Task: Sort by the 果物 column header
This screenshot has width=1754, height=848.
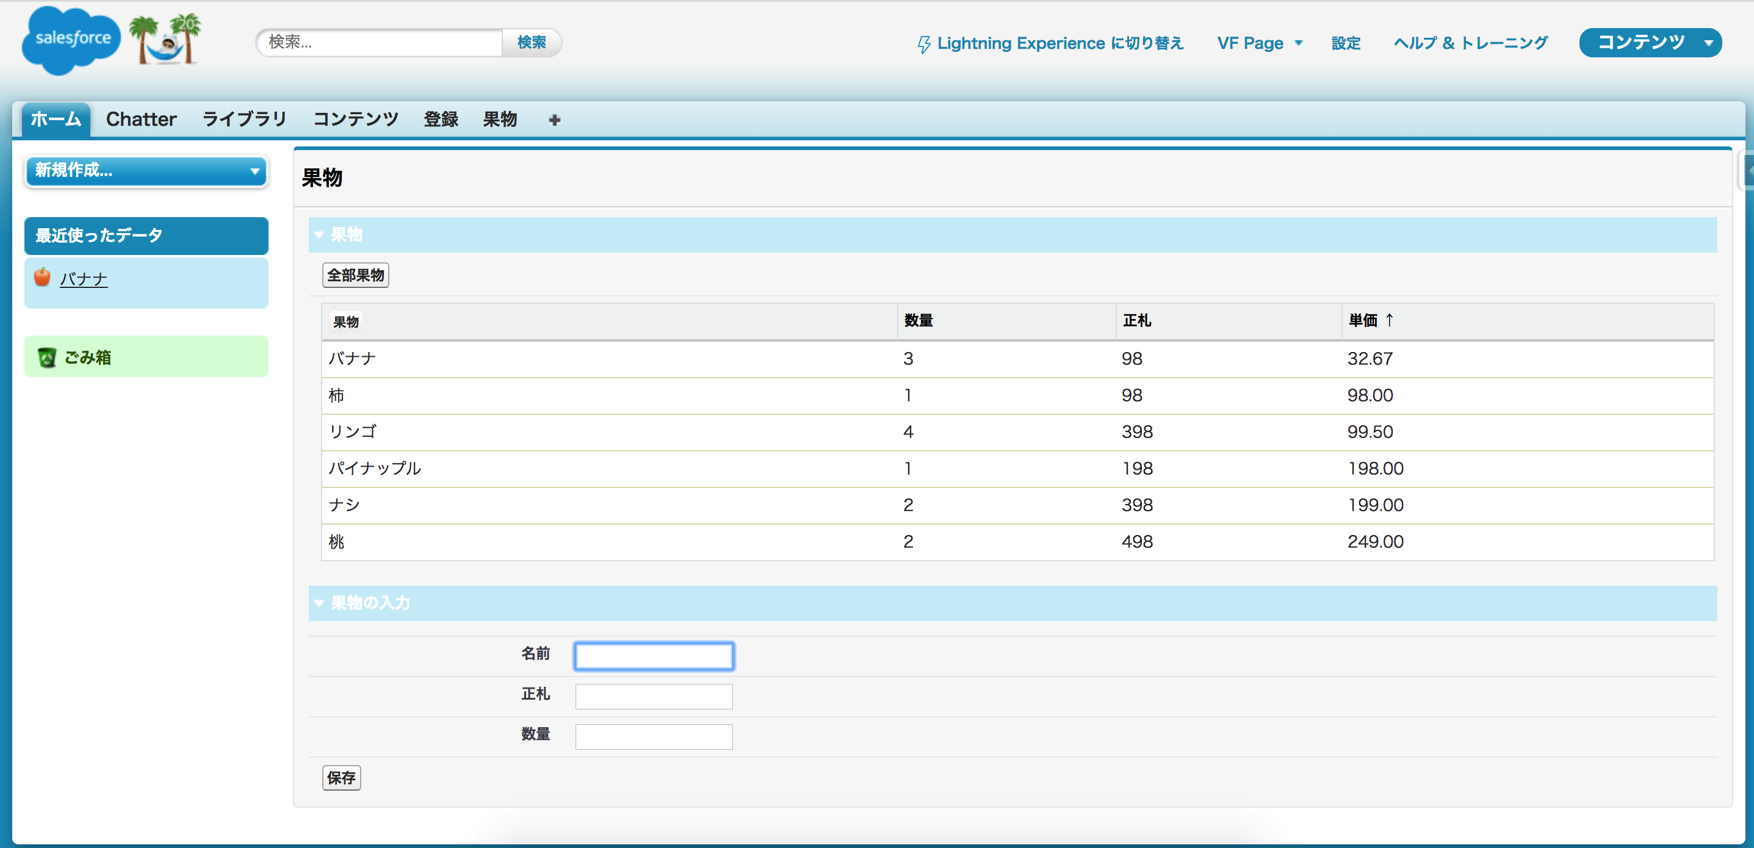Action: pyautogui.click(x=345, y=322)
